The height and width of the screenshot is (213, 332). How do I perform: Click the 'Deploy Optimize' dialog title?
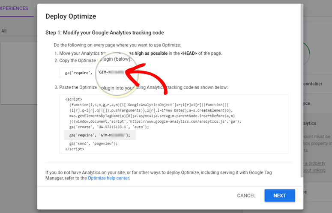71,16
